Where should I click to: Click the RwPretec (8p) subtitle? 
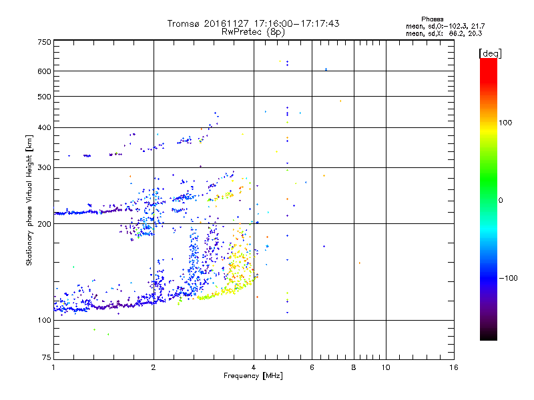click(253, 32)
